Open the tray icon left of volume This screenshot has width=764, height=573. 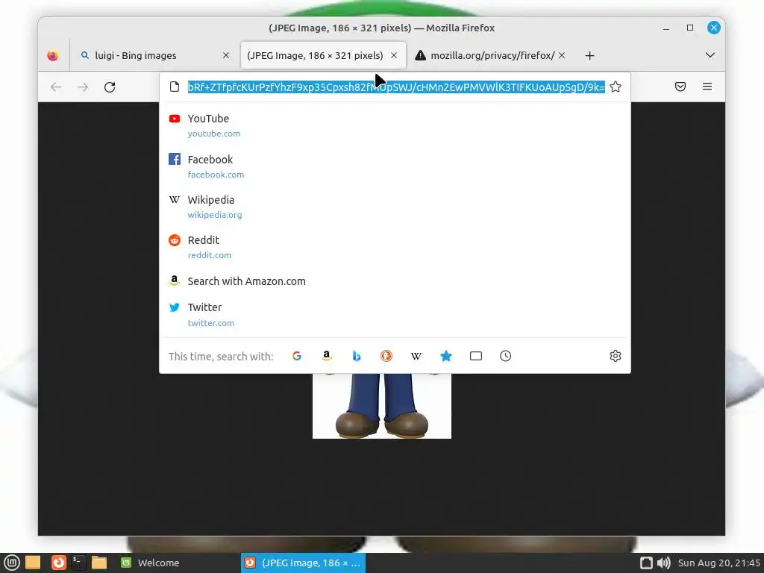click(646, 563)
